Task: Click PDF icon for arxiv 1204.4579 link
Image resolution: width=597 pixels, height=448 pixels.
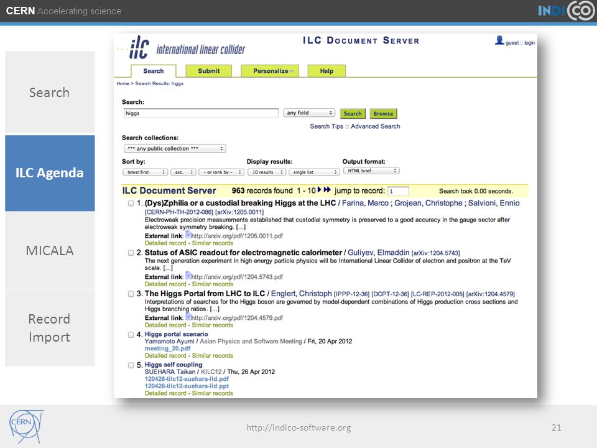Action: point(188,317)
